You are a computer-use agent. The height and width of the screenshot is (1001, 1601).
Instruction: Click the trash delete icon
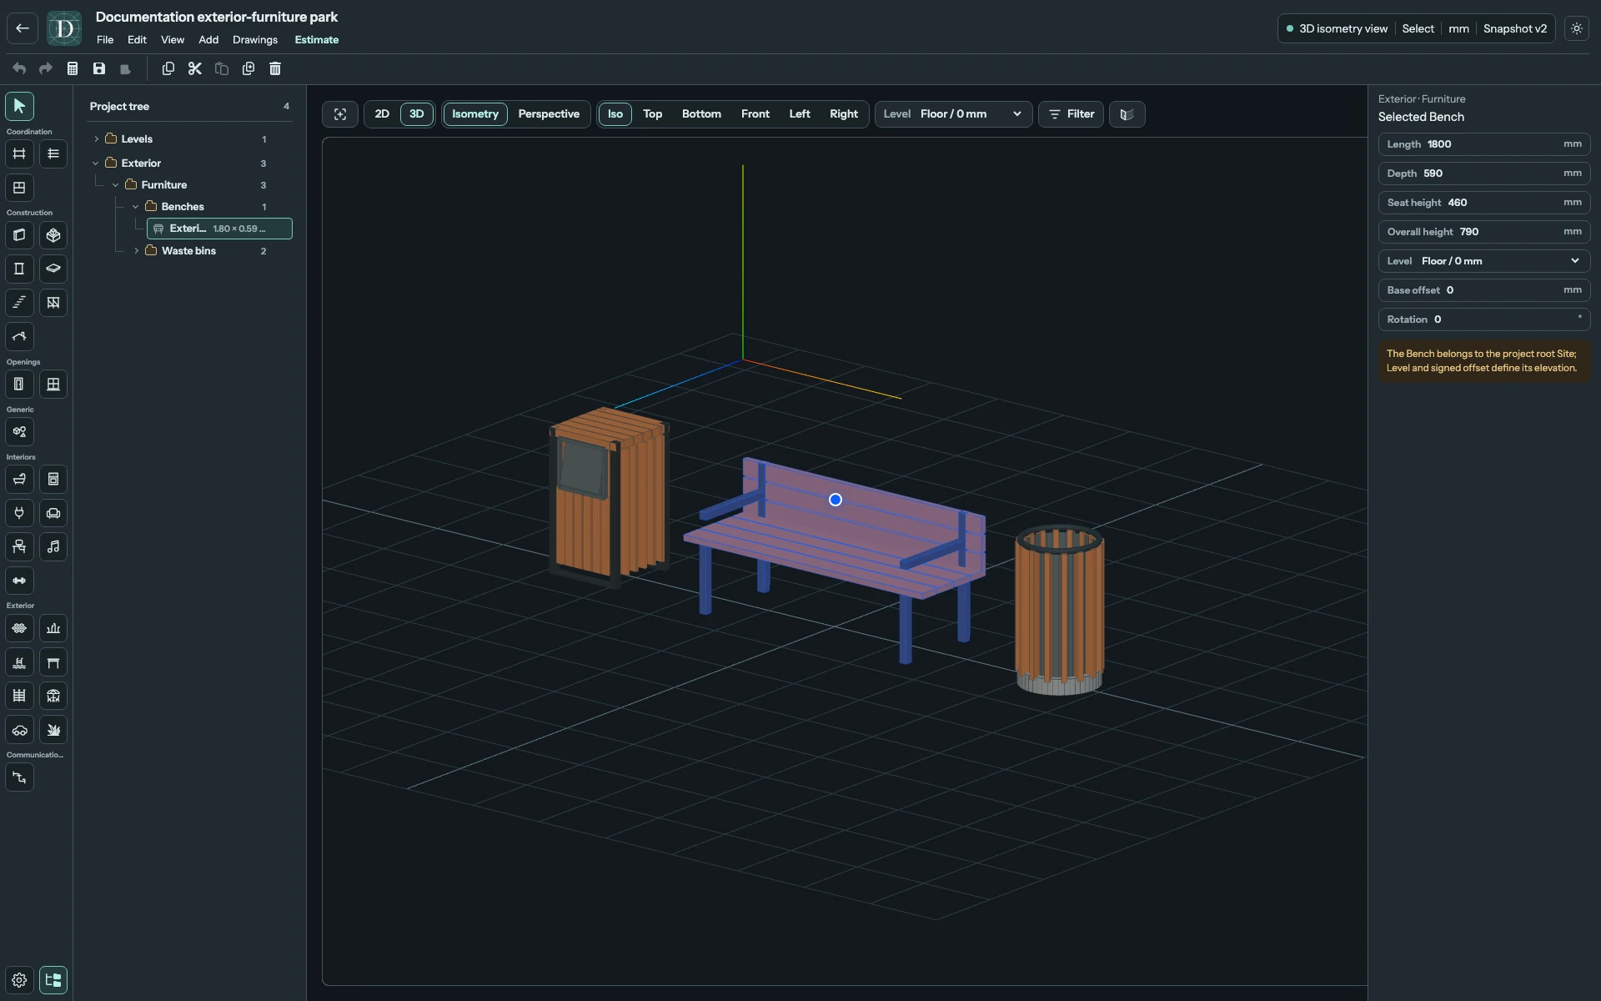tap(275, 68)
